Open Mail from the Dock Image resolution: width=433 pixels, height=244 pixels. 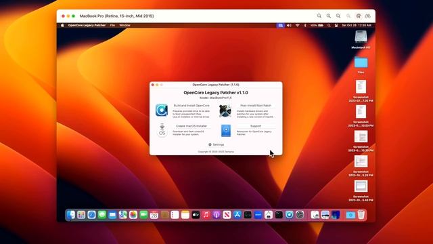point(112,215)
